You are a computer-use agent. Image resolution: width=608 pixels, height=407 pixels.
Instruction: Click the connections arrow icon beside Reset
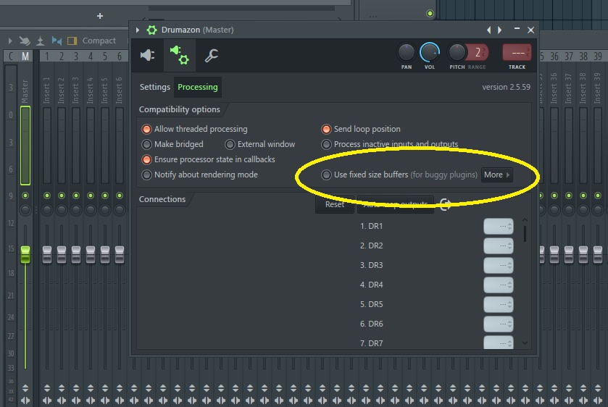click(x=445, y=205)
